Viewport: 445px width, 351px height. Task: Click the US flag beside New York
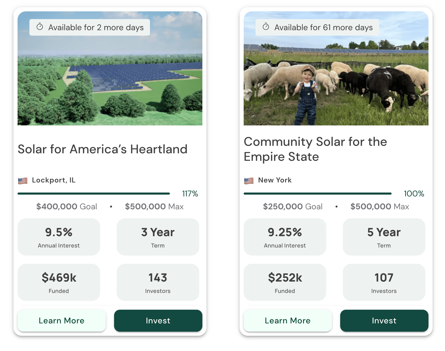tap(249, 181)
